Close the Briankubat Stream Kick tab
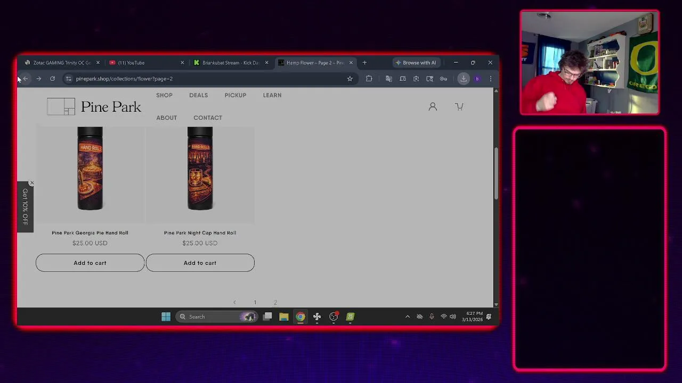This screenshot has width=682, height=383. coord(266,63)
